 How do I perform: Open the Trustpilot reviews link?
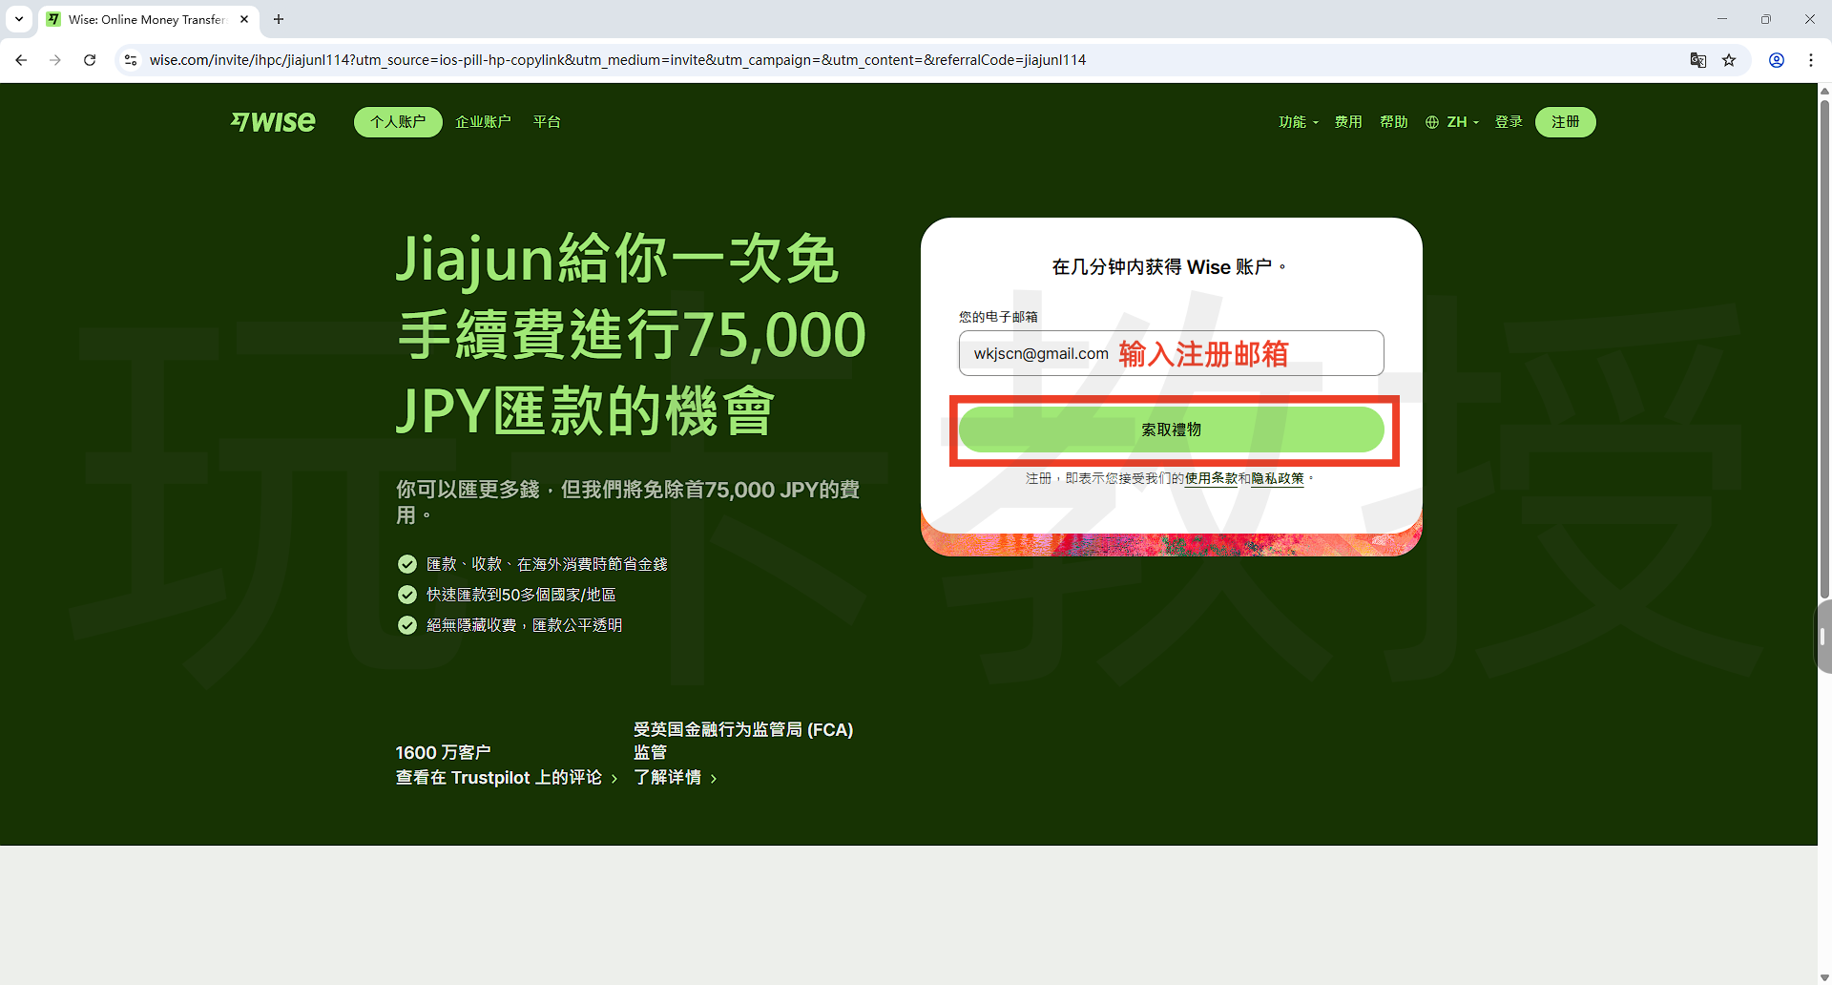(506, 778)
